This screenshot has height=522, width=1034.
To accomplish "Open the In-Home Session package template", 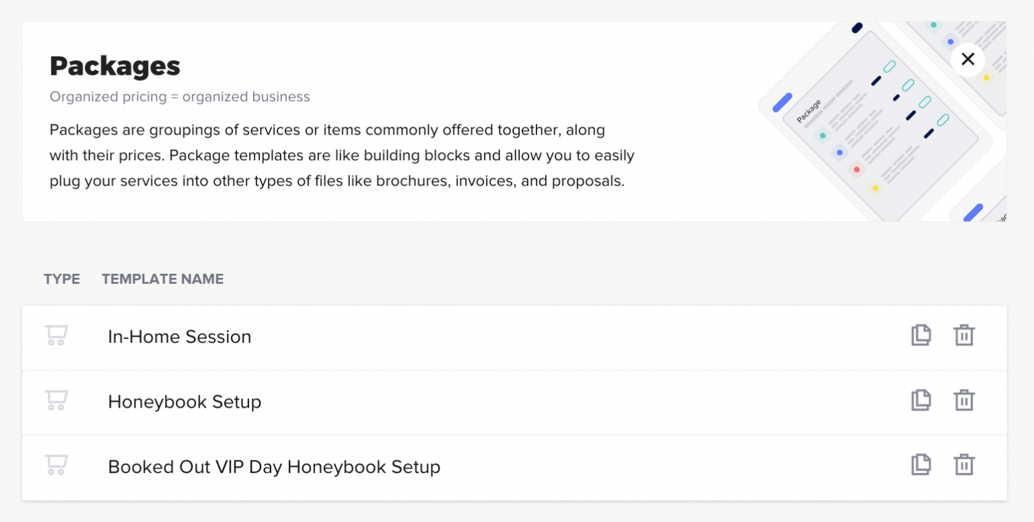I will [x=180, y=336].
